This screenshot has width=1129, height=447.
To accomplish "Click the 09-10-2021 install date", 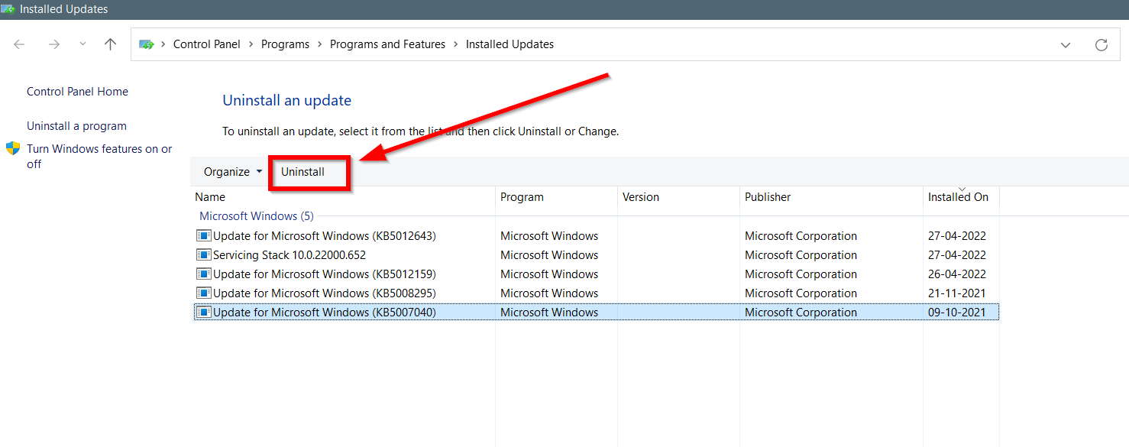I will [957, 313].
